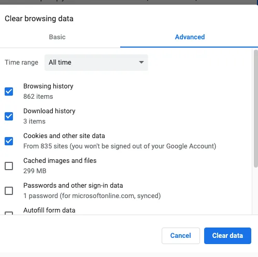
Task: Check Passwords and other sign-in data
Action: pyautogui.click(x=9, y=191)
